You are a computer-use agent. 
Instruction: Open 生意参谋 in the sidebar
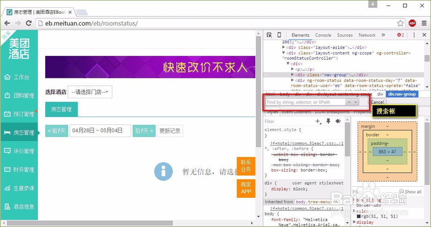tap(19, 188)
